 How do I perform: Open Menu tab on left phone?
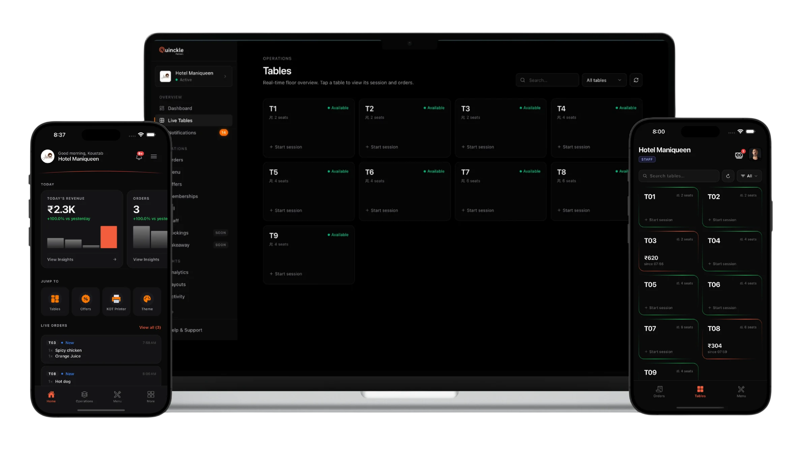pyautogui.click(x=117, y=397)
